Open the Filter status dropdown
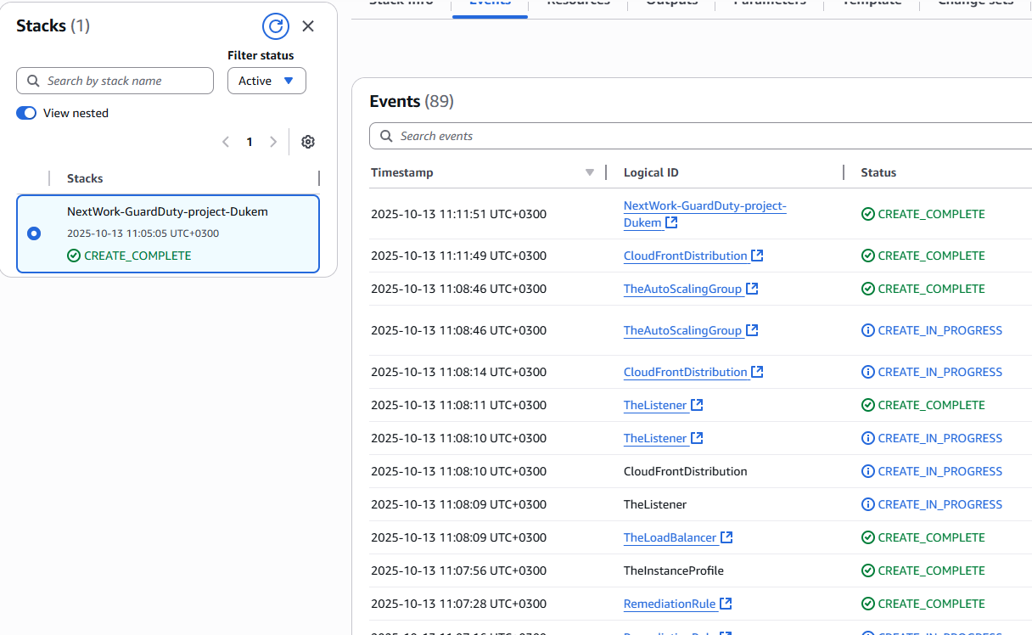This screenshot has height=635, width=1032. tap(266, 81)
